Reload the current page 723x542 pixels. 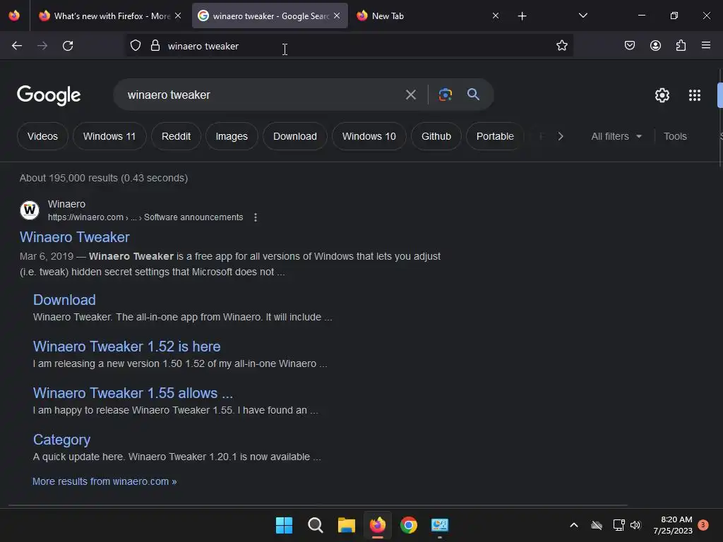pos(68,46)
